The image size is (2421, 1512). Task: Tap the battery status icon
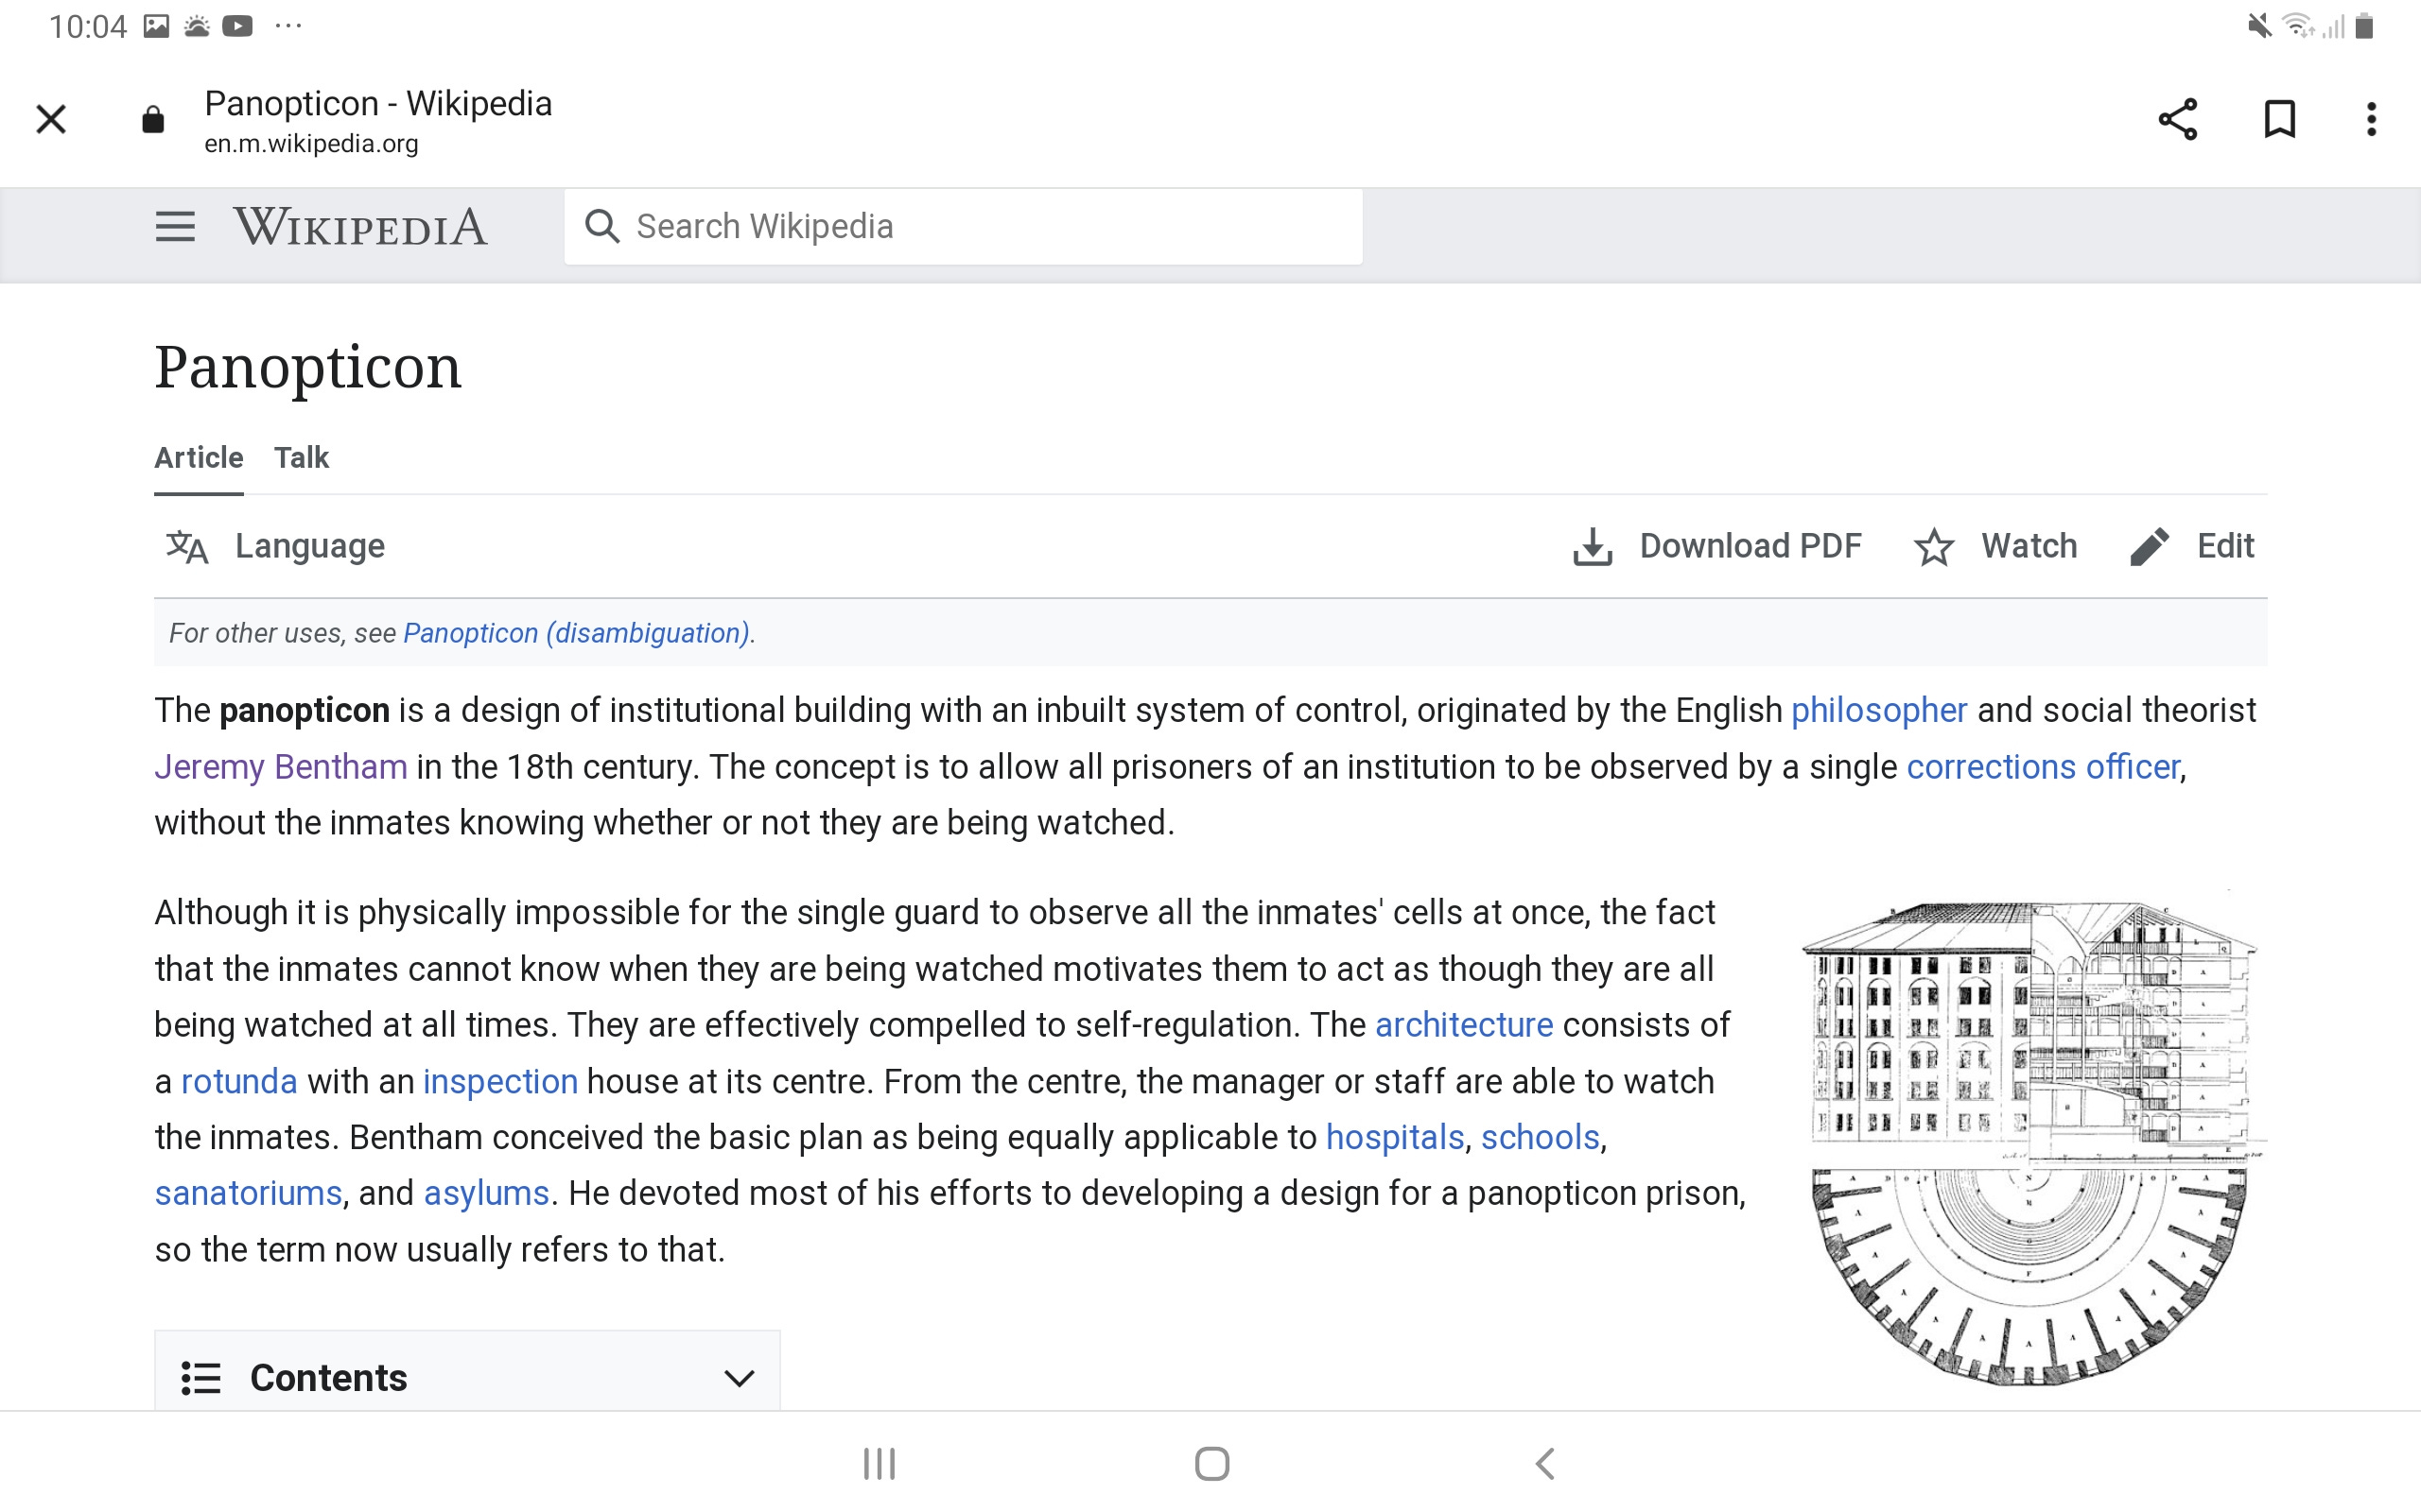point(2365,26)
